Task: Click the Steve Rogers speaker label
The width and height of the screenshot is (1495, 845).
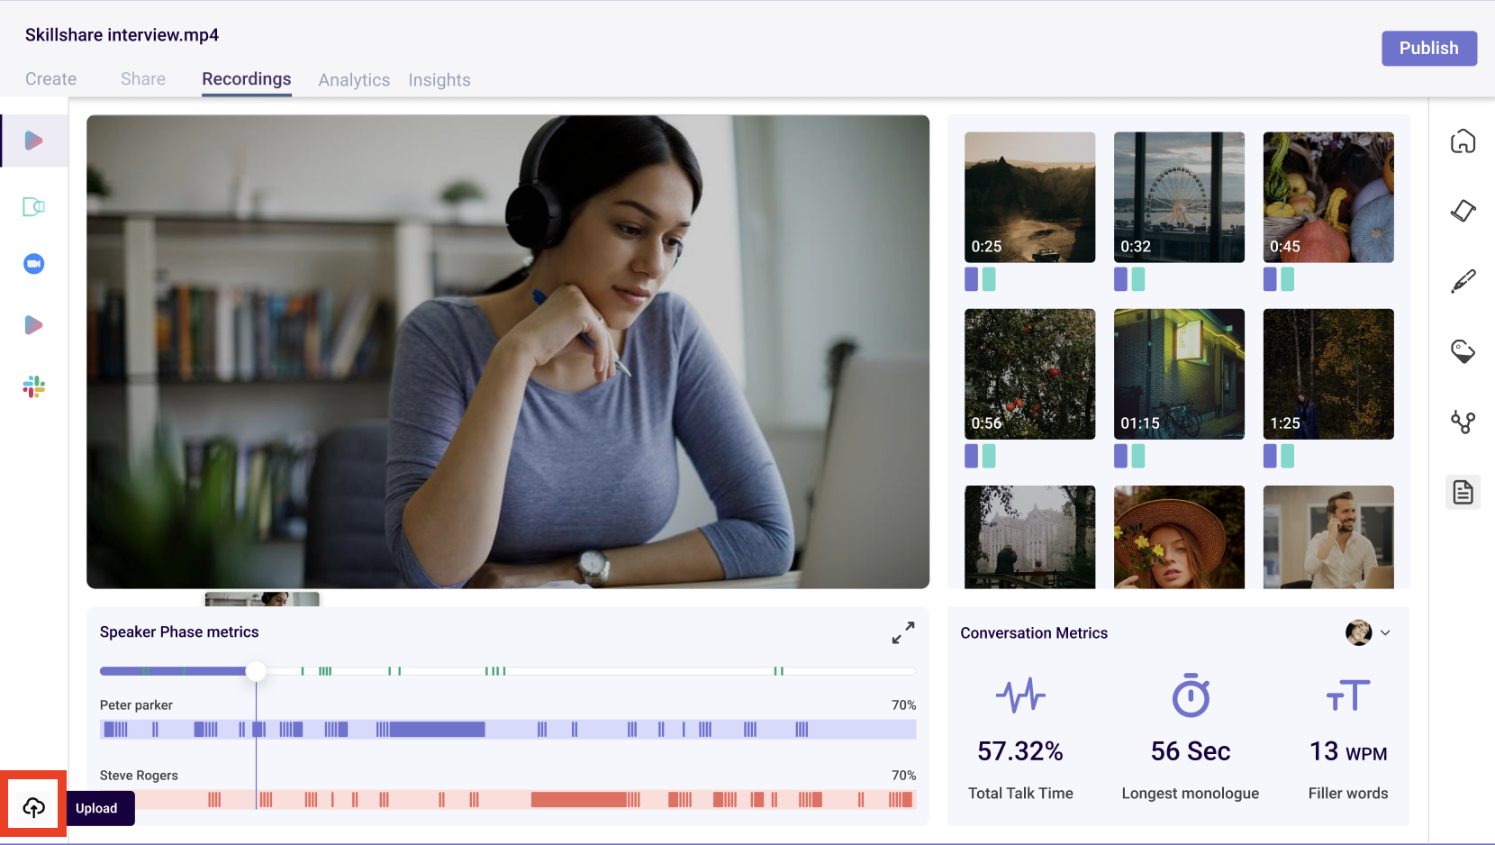Action: coord(139,775)
